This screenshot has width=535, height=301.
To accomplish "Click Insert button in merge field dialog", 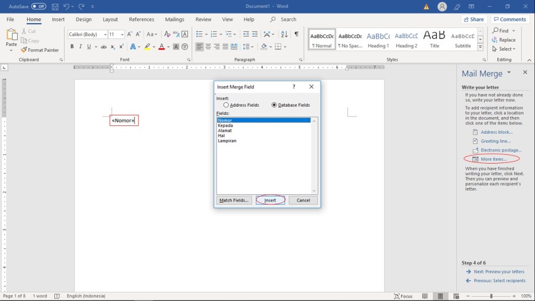I will point(270,200).
